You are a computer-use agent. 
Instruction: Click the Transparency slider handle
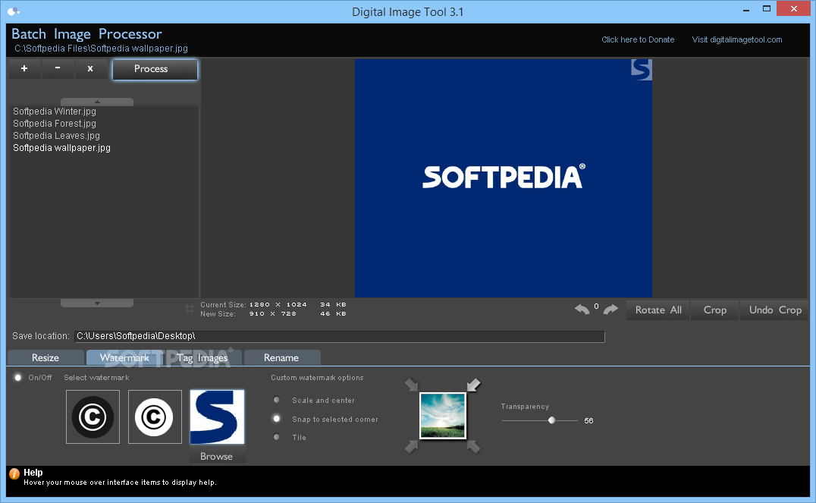[x=551, y=420]
